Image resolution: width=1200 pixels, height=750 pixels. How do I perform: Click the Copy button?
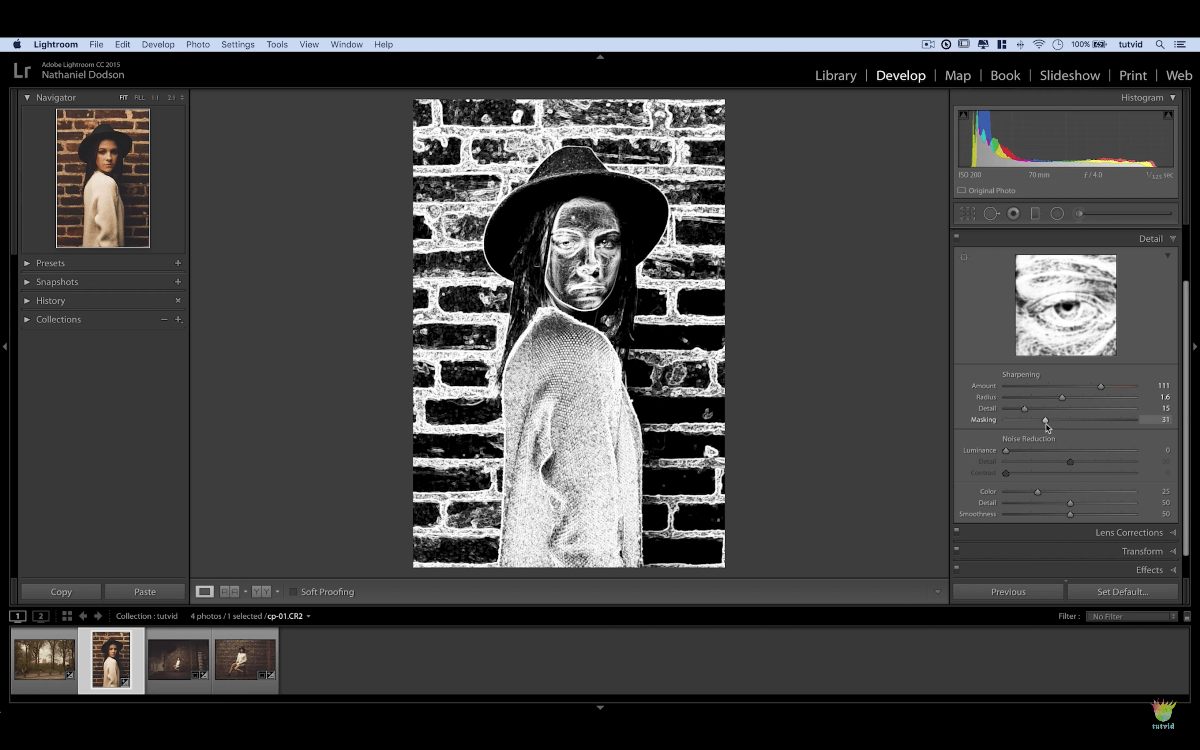pos(61,592)
